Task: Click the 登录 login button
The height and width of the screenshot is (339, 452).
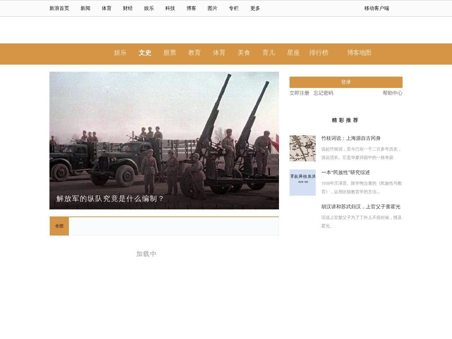Action: point(346,82)
